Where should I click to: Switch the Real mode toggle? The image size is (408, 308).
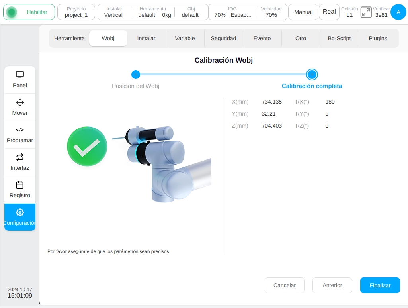tap(329, 12)
